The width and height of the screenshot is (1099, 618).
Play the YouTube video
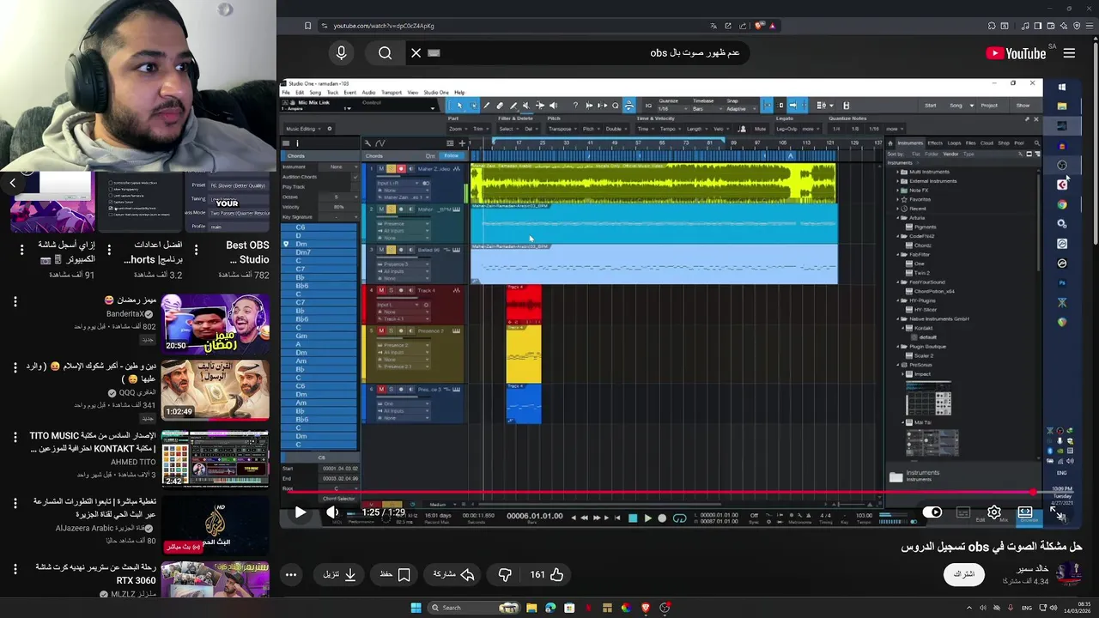pyautogui.click(x=300, y=512)
